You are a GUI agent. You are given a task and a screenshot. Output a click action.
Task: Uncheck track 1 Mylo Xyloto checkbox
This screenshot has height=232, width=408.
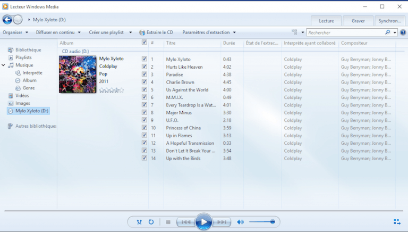click(x=144, y=59)
